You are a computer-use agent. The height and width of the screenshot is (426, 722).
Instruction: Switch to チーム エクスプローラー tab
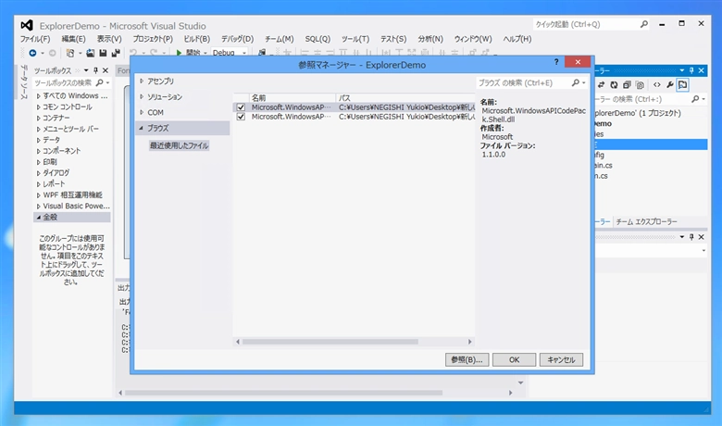tap(646, 222)
